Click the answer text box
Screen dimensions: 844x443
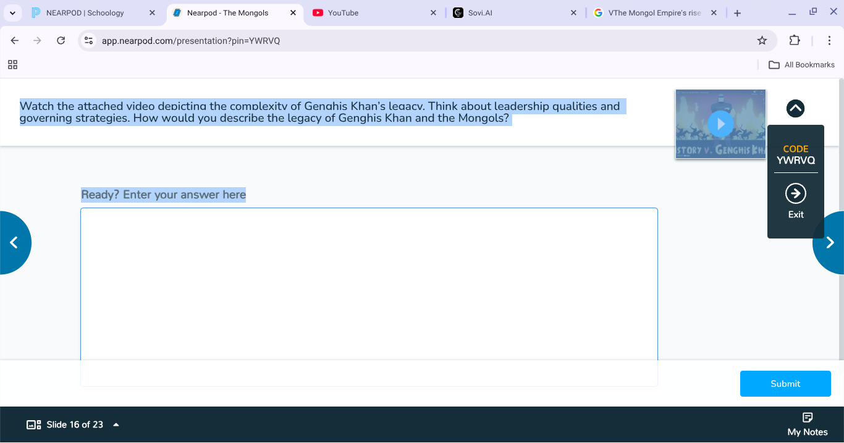coord(369,284)
